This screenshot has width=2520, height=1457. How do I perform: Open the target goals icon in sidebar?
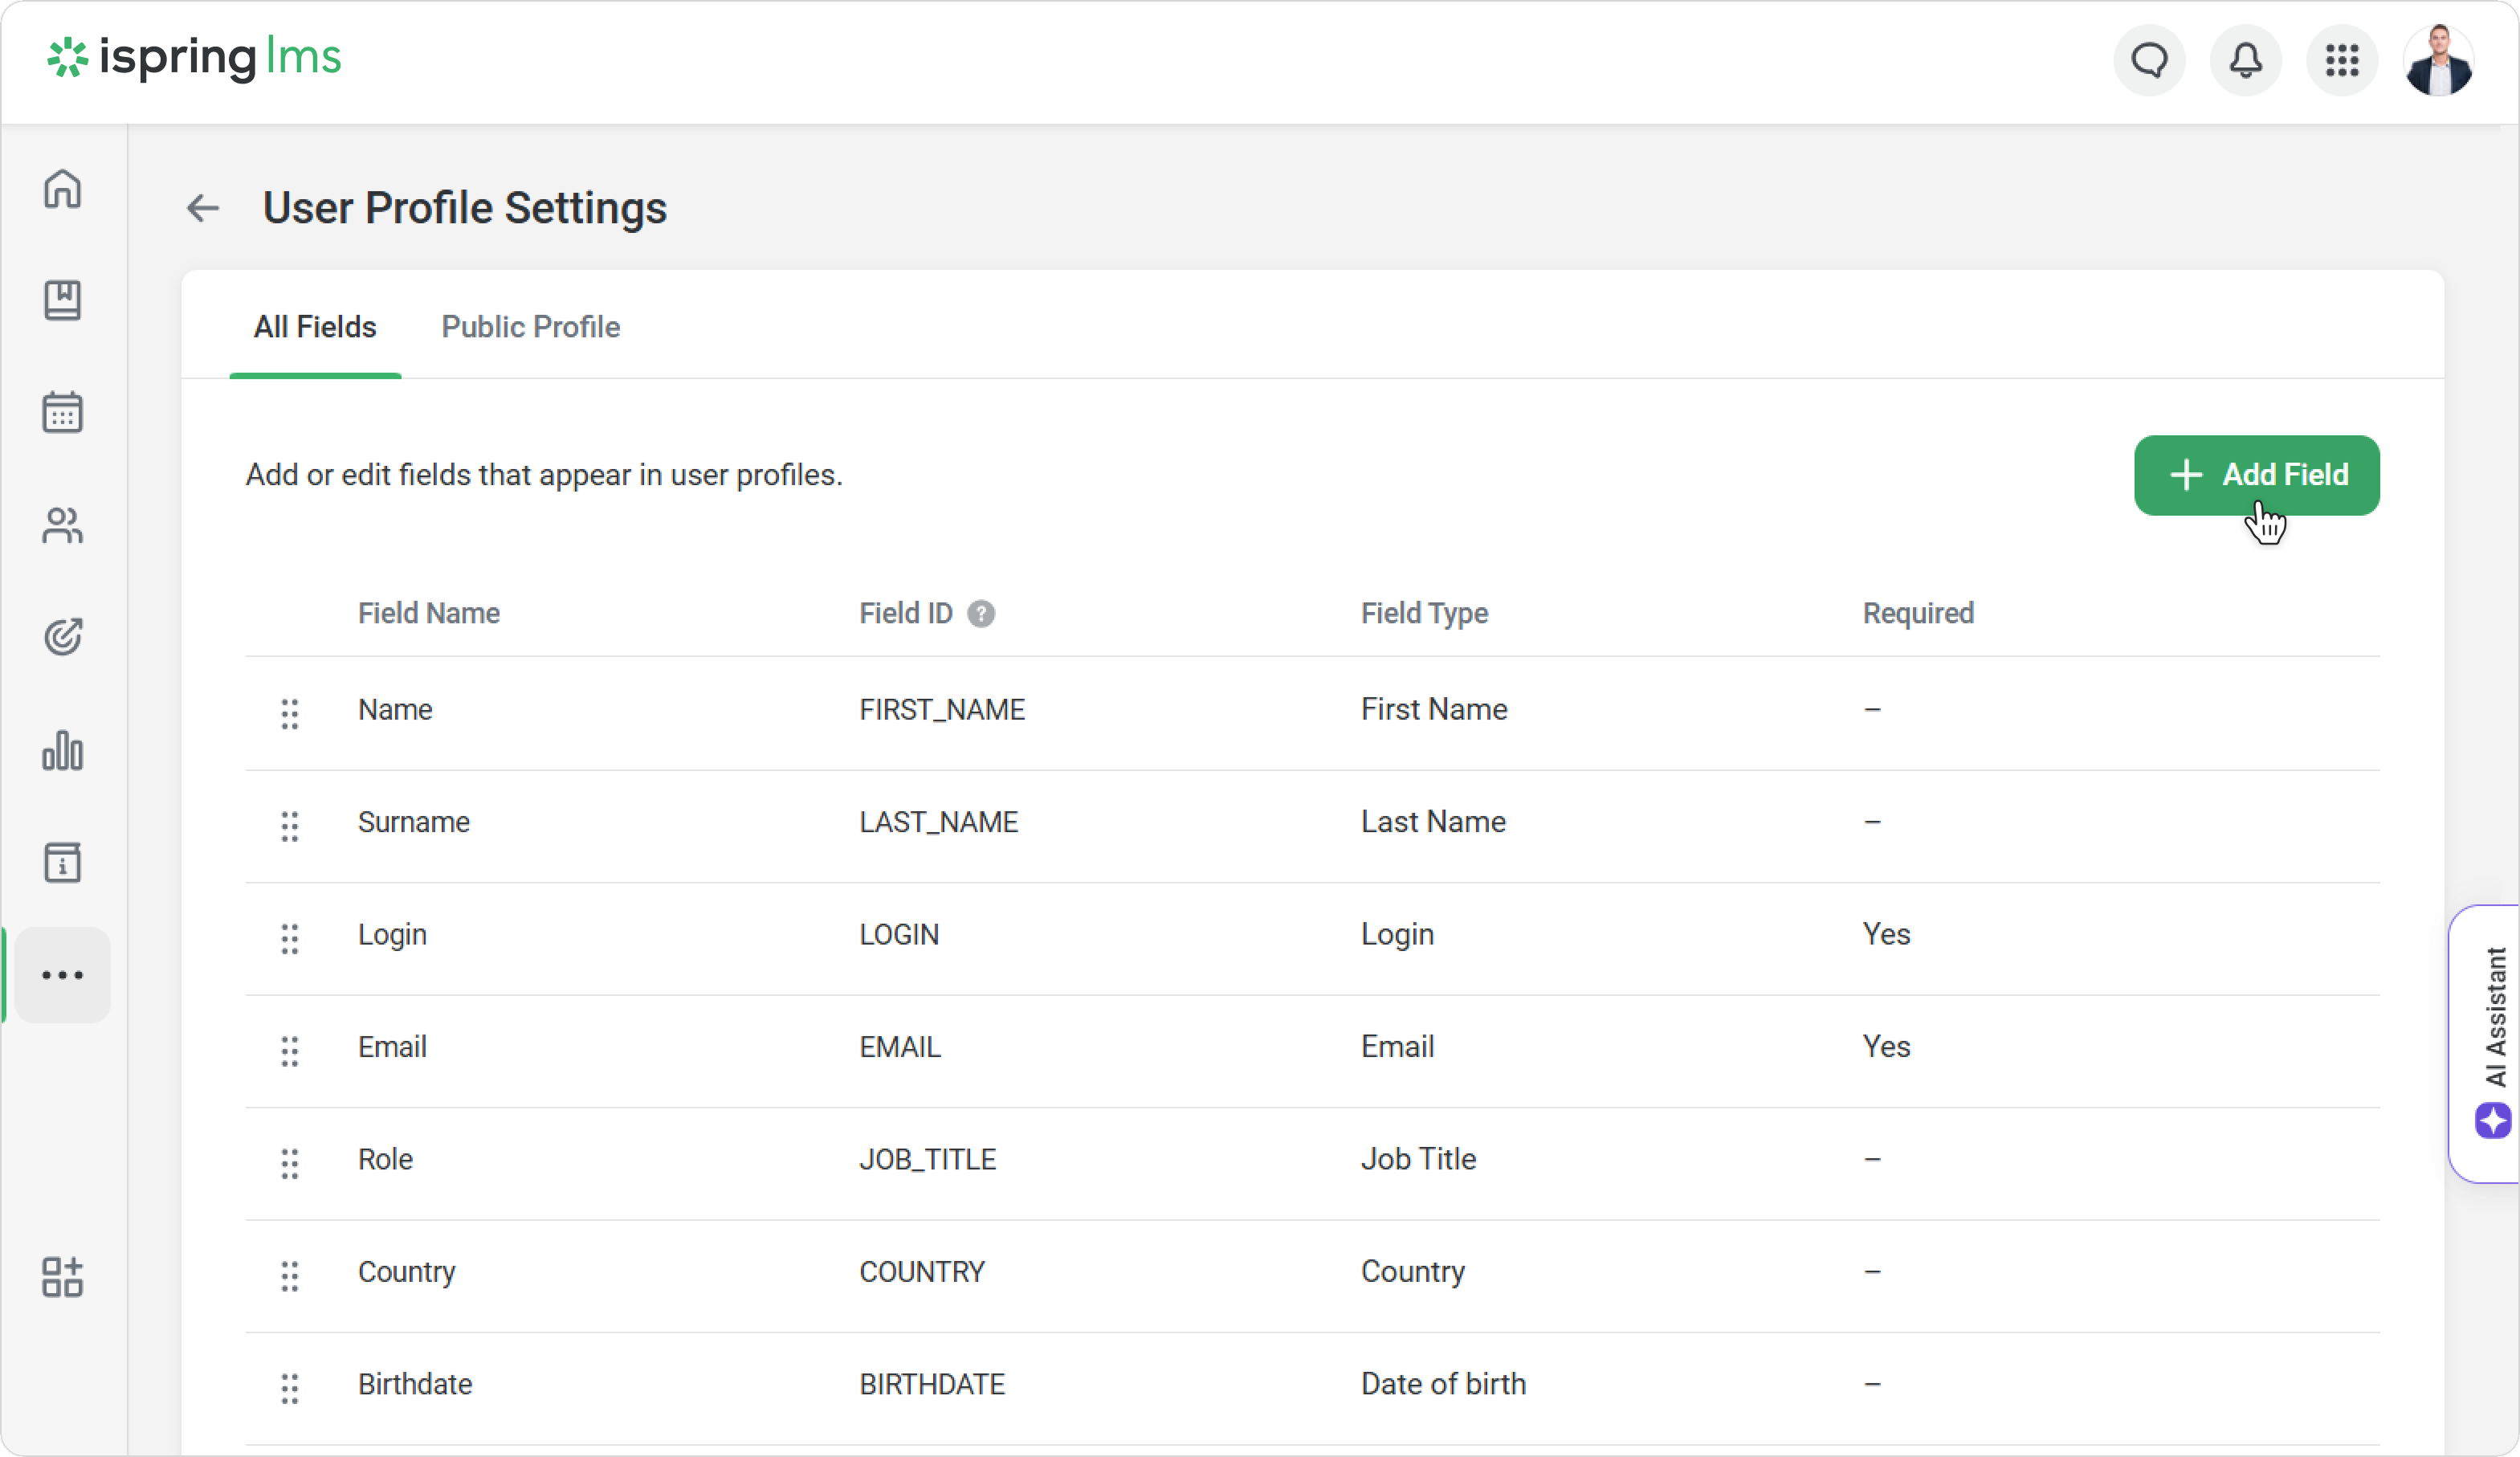62,637
